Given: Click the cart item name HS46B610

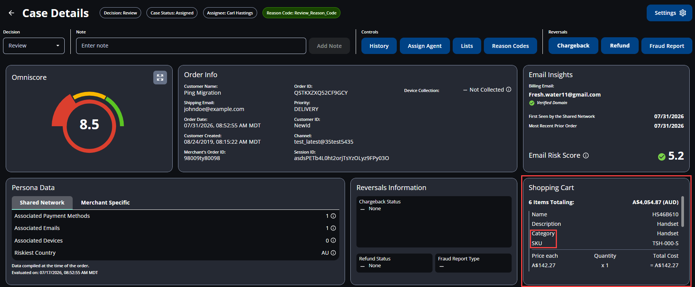Looking at the screenshot, I should point(665,214).
